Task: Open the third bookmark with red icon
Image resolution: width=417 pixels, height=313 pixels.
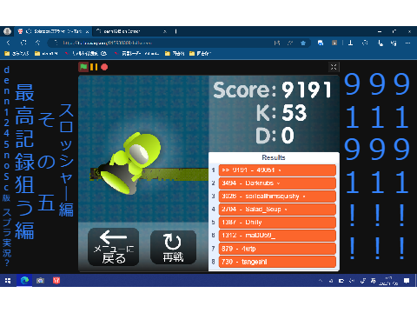Action: pyautogui.click(x=86, y=53)
